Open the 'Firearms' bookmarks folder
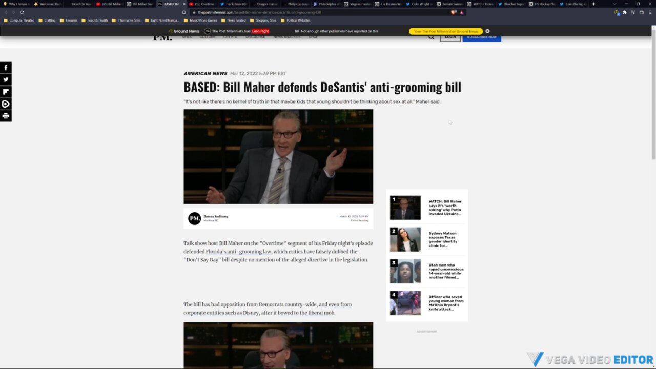This screenshot has height=369, width=656. click(69, 20)
